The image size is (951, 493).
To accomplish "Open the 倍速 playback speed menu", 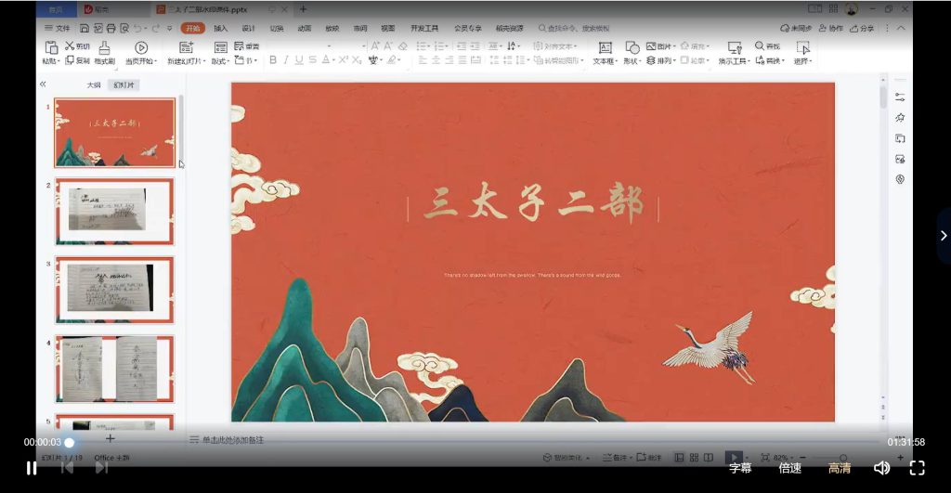I will click(790, 468).
